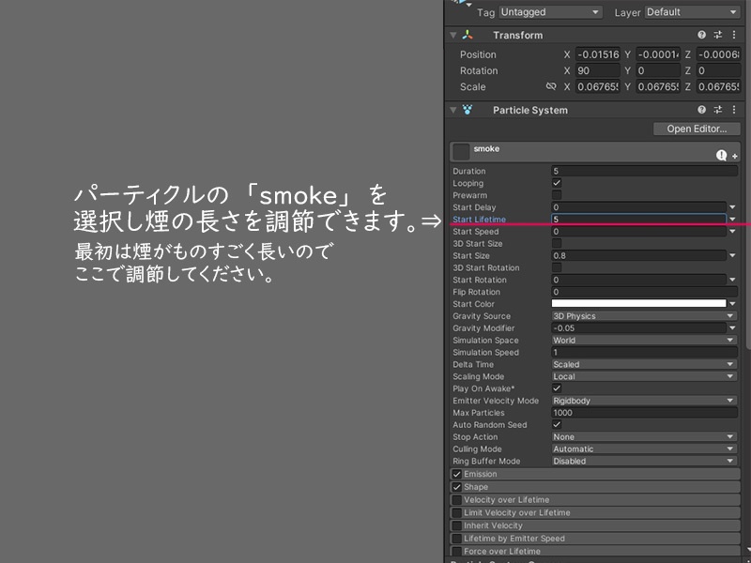Click the Transform axes icon

tap(467, 35)
